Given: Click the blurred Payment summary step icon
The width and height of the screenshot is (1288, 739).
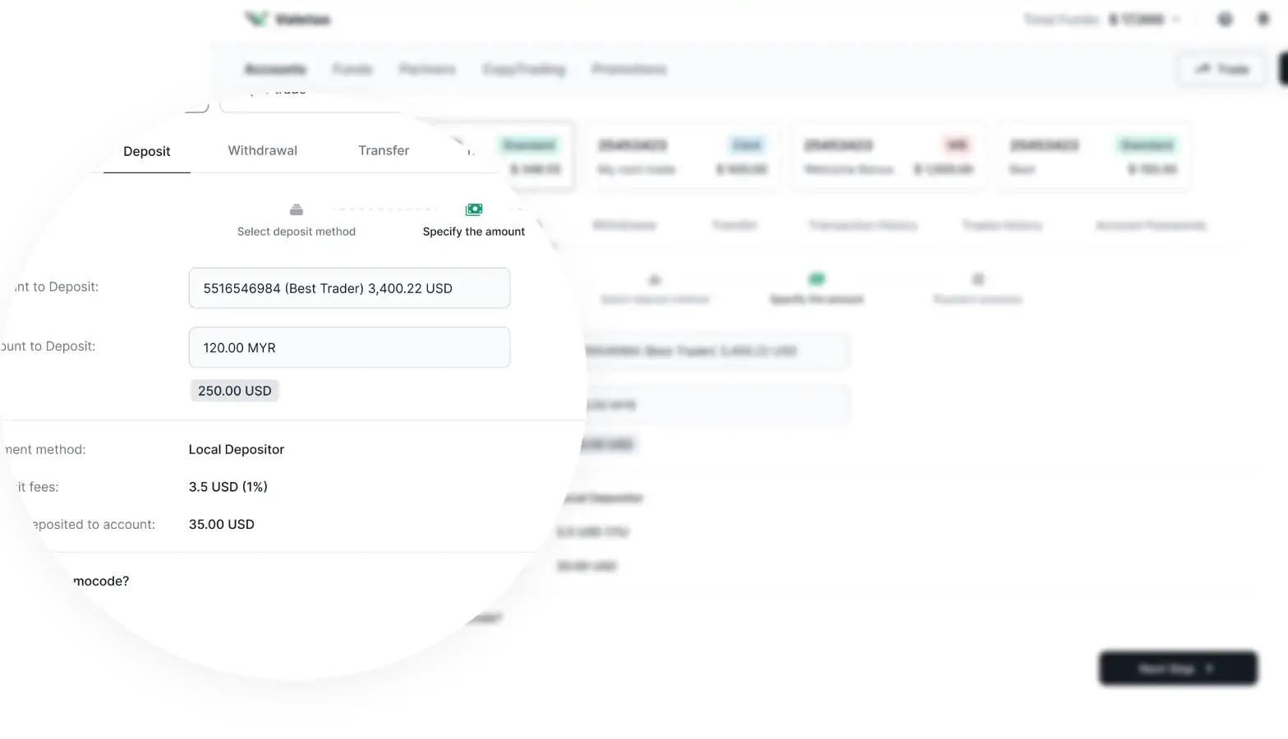Looking at the screenshot, I should click(977, 279).
